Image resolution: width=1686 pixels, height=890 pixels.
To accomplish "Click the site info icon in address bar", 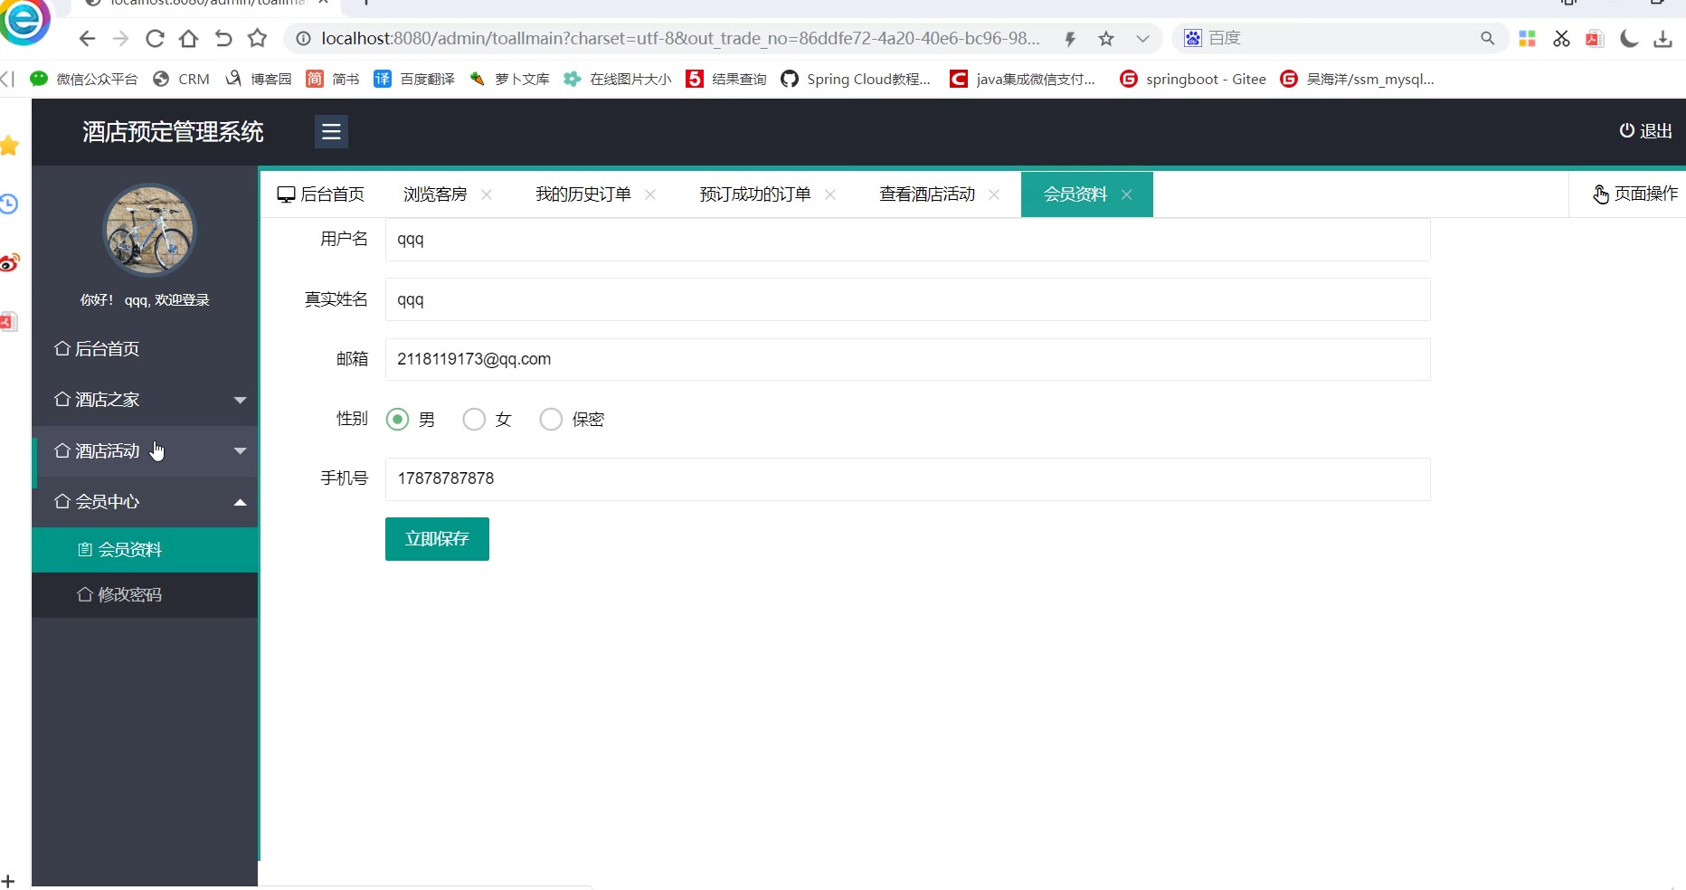I will coord(304,39).
